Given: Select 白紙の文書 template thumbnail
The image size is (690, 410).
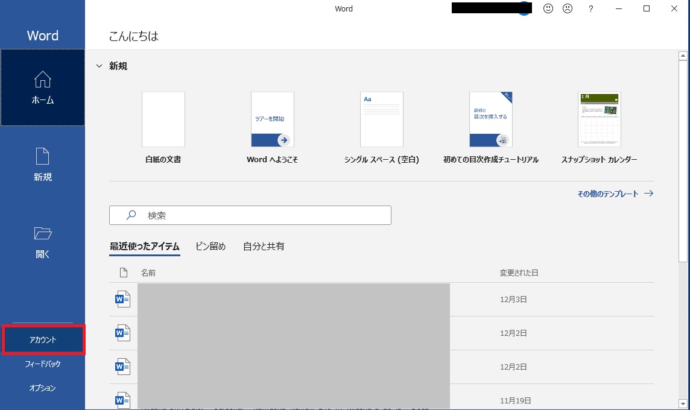Looking at the screenshot, I should click(x=163, y=119).
